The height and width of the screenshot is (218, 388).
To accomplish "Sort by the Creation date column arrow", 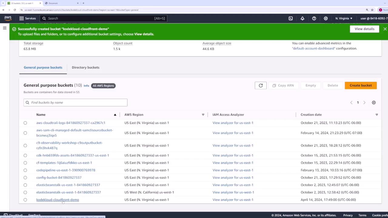I will (x=376, y=115).
